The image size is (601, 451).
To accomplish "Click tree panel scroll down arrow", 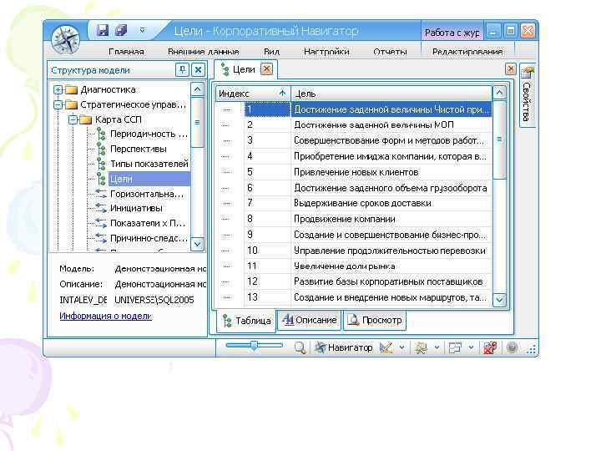I will pos(197,244).
